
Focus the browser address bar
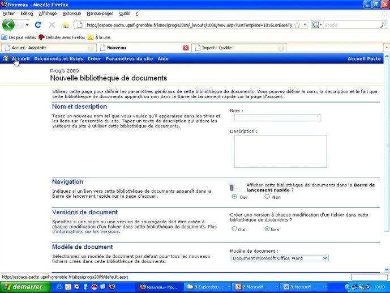tap(189, 25)
